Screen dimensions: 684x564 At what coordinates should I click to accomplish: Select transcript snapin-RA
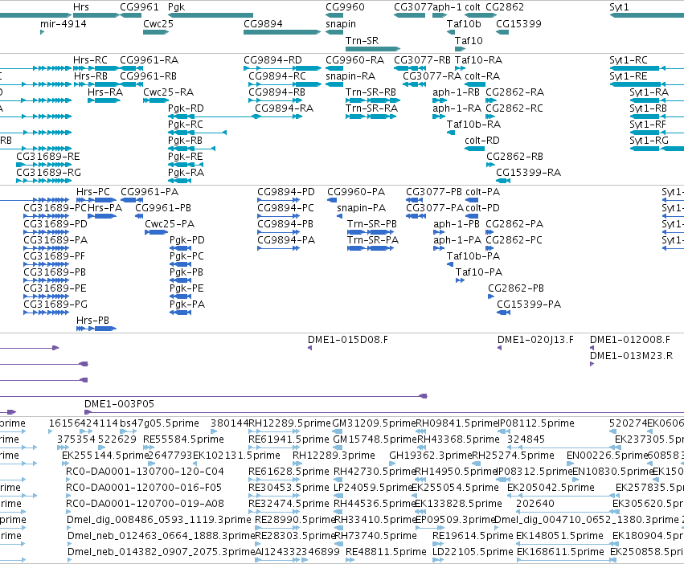point(350,76)
